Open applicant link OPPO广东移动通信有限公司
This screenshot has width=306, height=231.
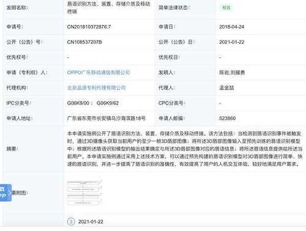coord(99,73)
